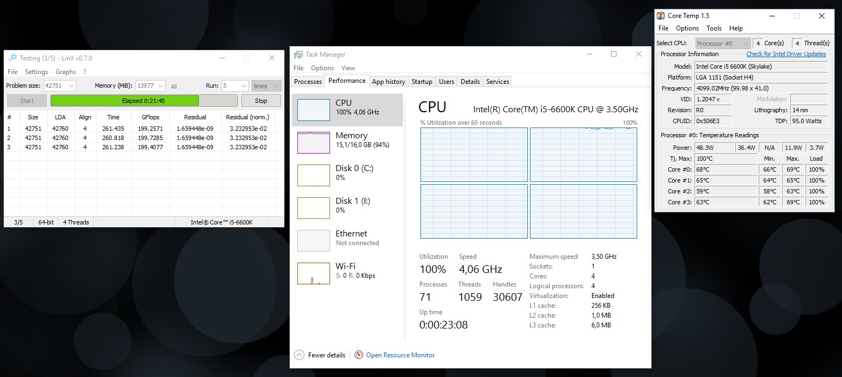The width and height of the screenshot is (842, 377).
Task: Click Open Resource Monitor link
Action: coord(400,355)
